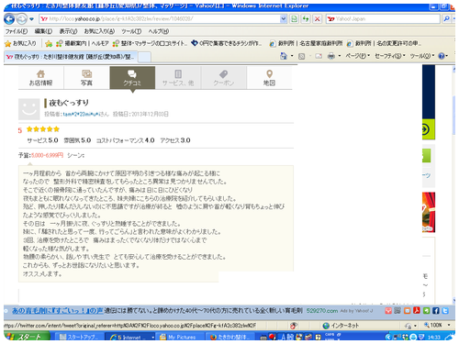Screen dimensions: 459x344
Task: Open the 名の変更許可の申 bookmark
Action: tap(384, 43)
